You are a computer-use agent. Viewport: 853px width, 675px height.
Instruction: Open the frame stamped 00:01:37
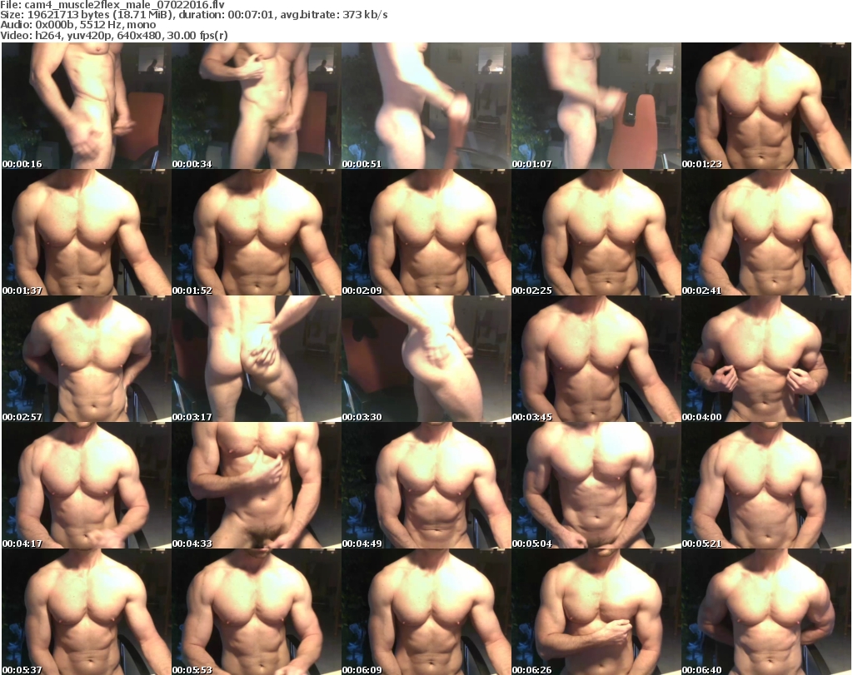pos(87,232)
